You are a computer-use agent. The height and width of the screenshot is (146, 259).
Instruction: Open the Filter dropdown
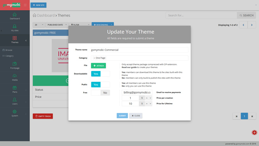coord(80,25)
